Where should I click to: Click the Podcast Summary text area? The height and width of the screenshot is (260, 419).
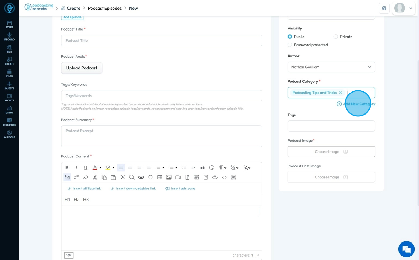click(161, 137)
